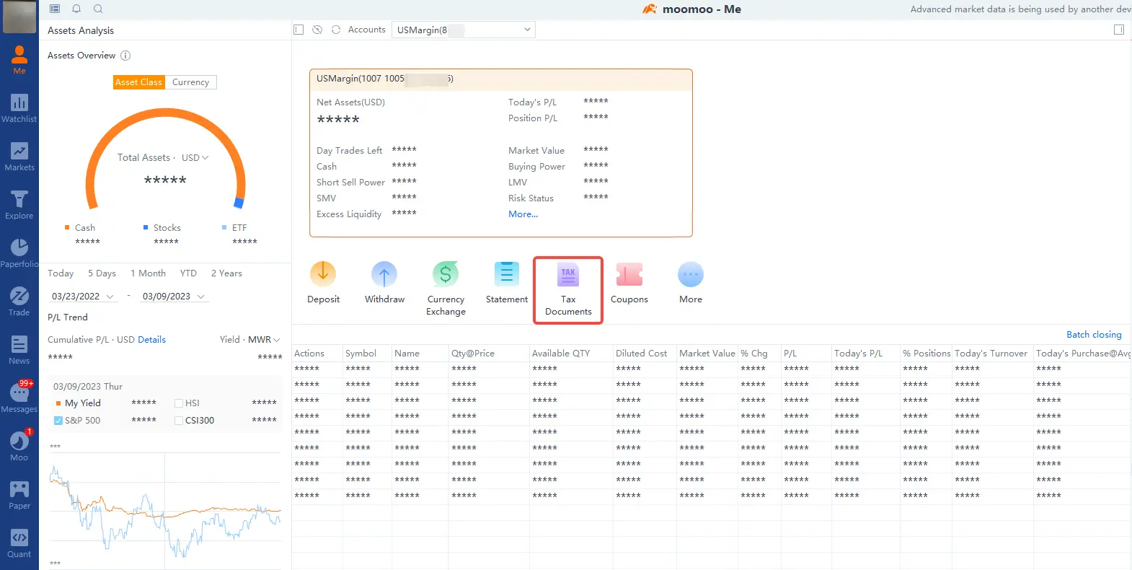Check the CSI300 benchmark checkbox
This screenshot has height=570, width=1132.
(179, 421)
